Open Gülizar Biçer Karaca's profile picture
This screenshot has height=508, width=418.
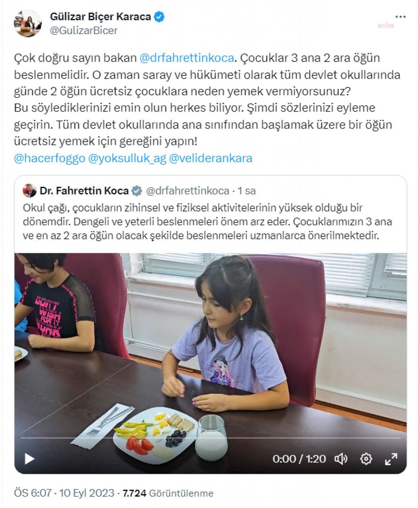coord(28,23)
